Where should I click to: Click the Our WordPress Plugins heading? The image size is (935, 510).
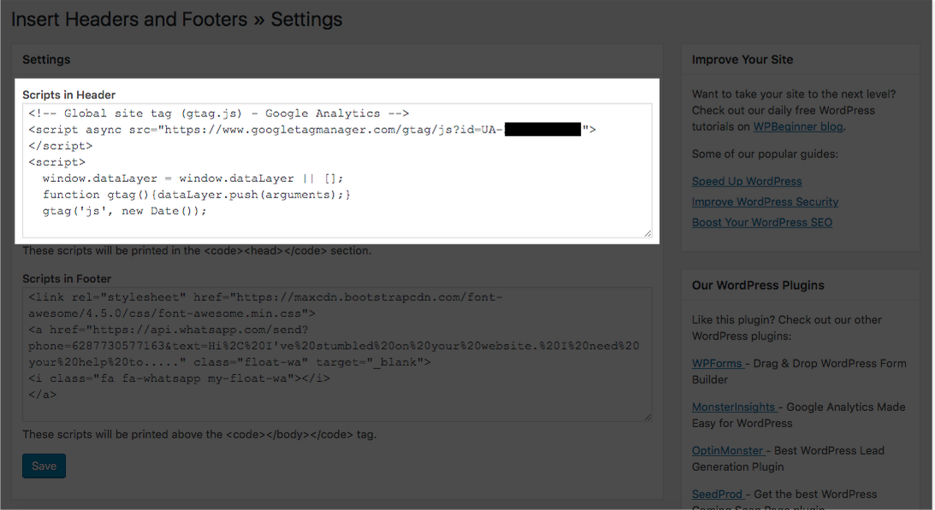point(758,285)
